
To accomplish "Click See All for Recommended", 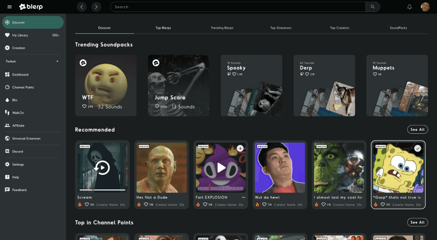I will pos(418,130).
